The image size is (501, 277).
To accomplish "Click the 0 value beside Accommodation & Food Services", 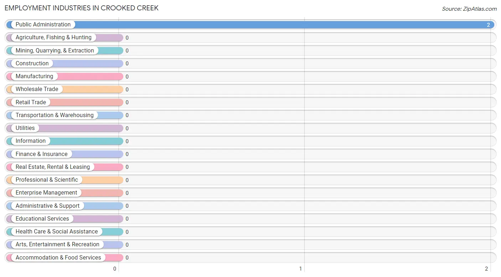I will pos(127,258).
